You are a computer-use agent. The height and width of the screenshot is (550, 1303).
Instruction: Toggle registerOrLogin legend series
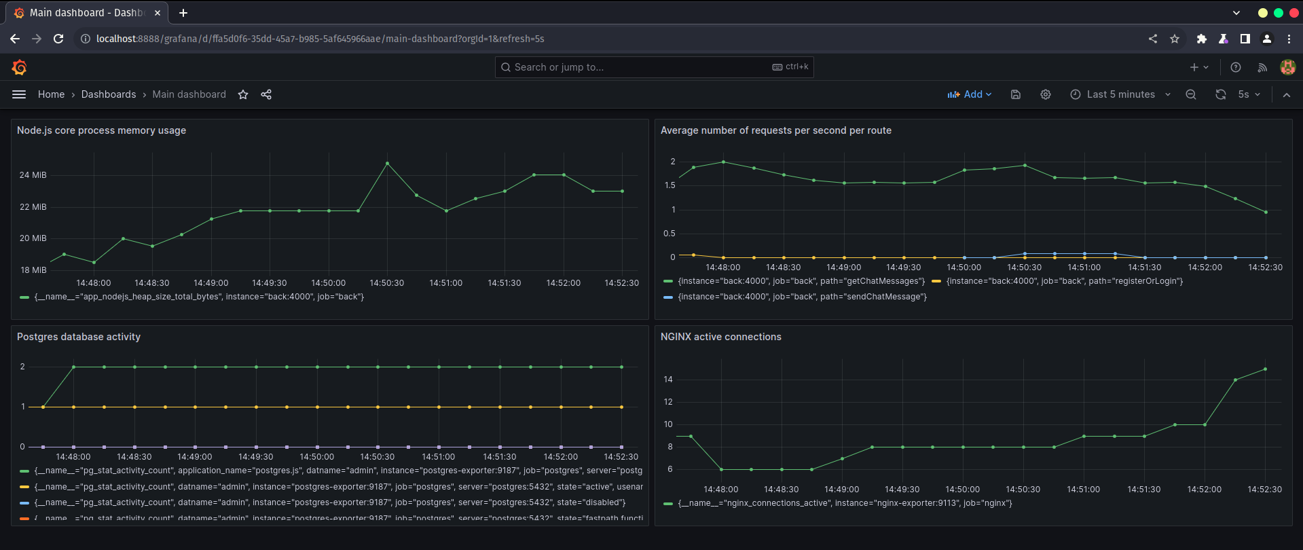[1065, 281]
